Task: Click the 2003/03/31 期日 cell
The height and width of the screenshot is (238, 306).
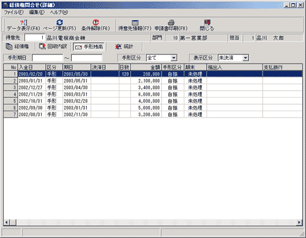Action: coord(76,94)
